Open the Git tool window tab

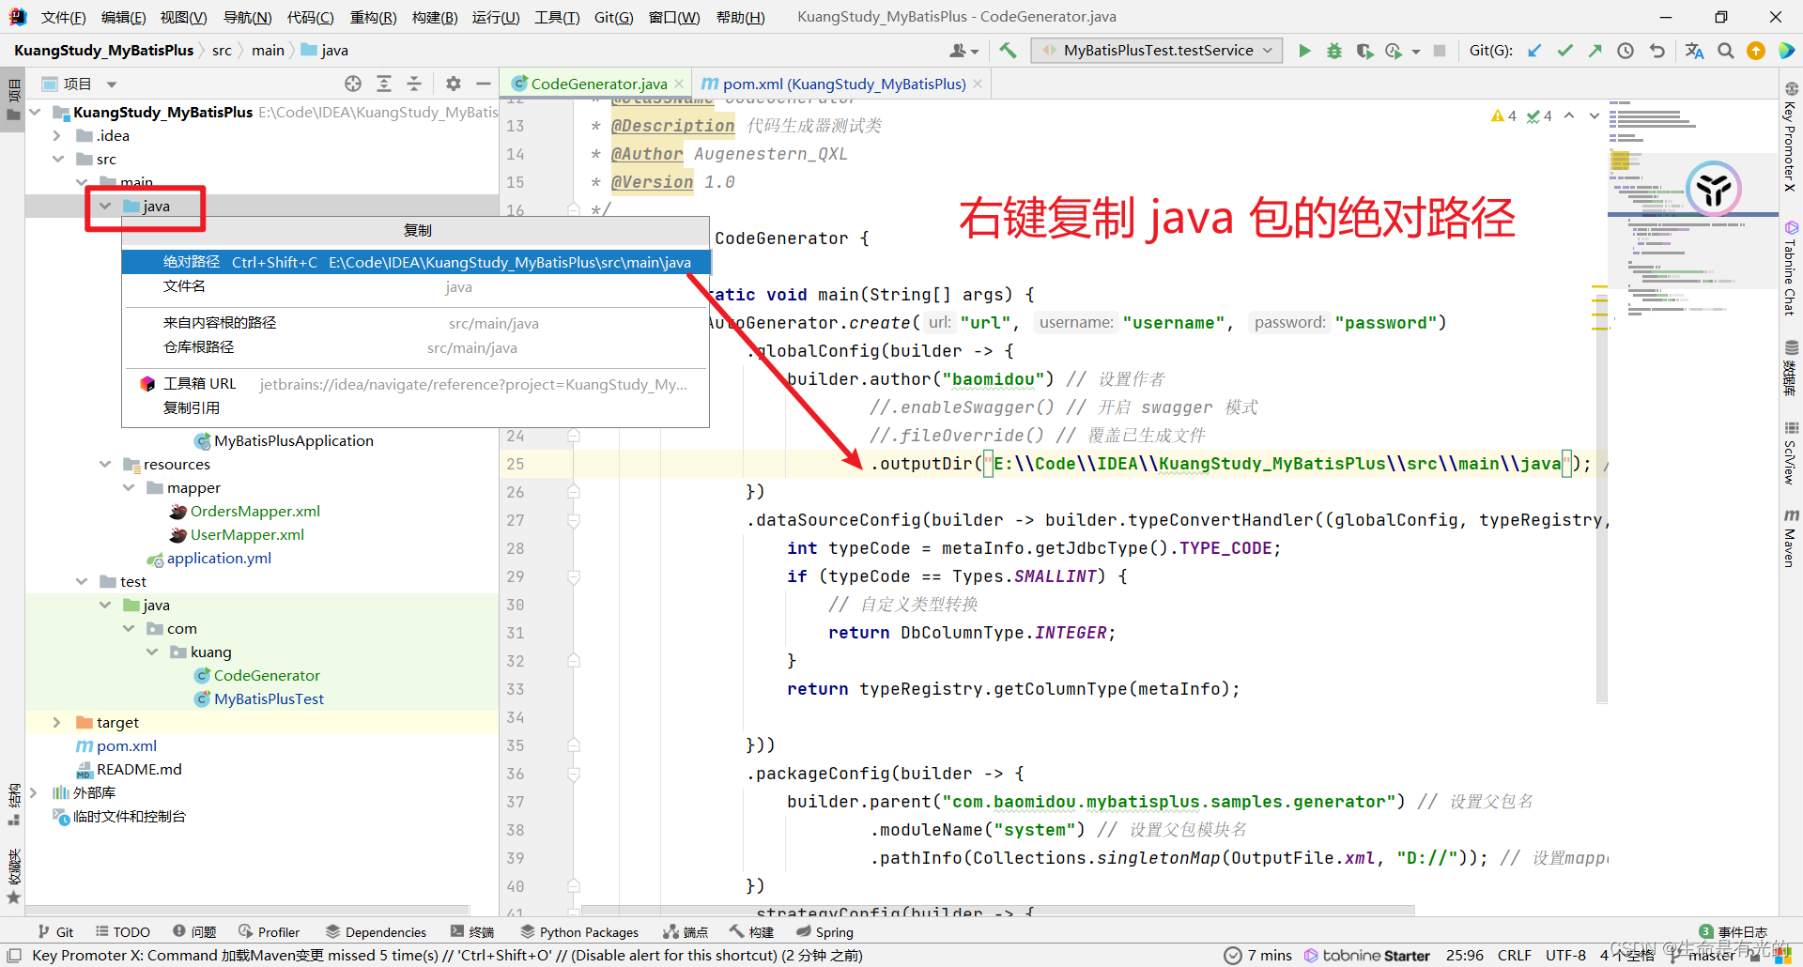[56, 931]
